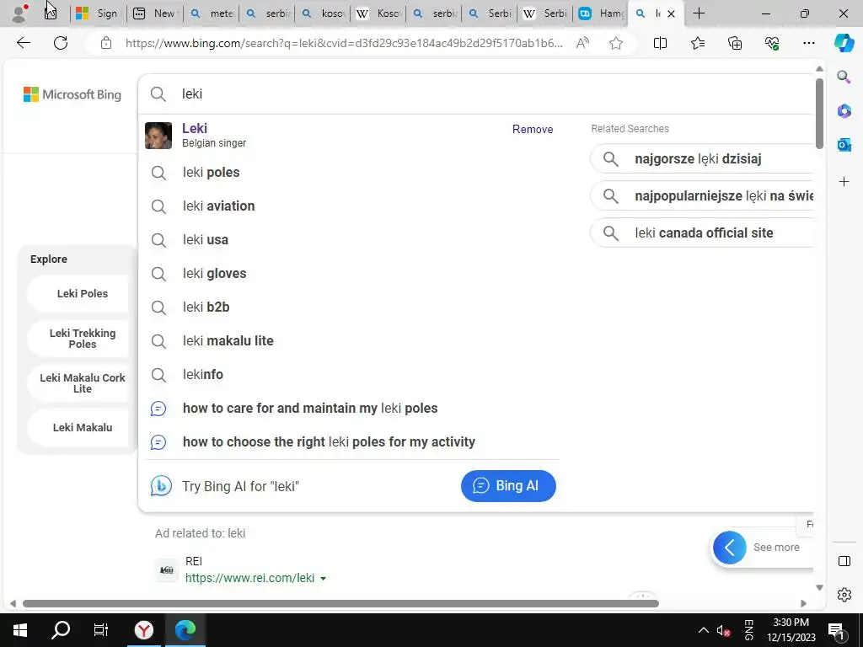The image size is (863, 647).
Task: Go back to the previous page
Action: (23, 43)
